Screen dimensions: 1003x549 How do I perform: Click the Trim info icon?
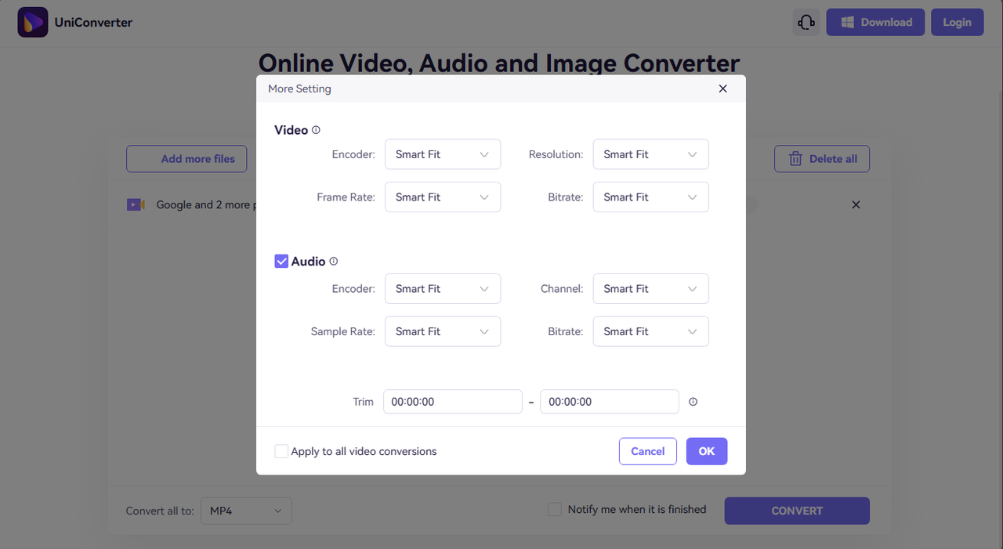pyautogui.click(x=693, y=402)
